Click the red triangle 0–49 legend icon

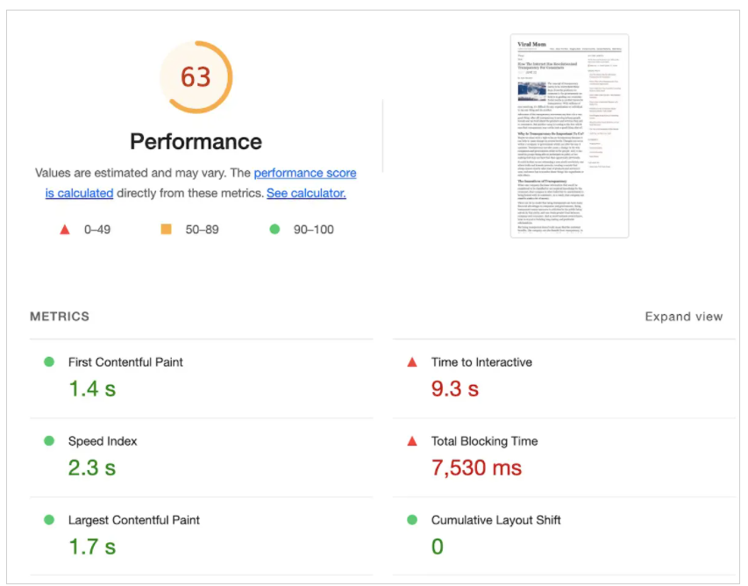[65, 230]
